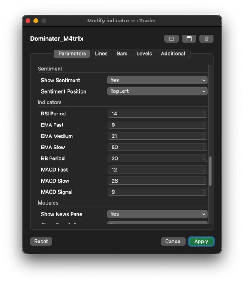Click the Modules section heading
The height and width of the screenshot is (283, 244).
click(x=48, y=202)
